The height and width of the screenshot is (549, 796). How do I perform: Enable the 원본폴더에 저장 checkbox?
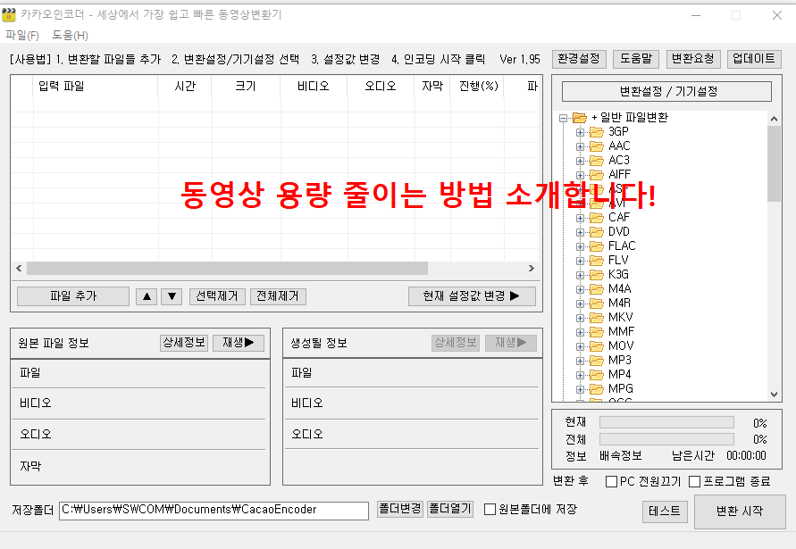490,509
